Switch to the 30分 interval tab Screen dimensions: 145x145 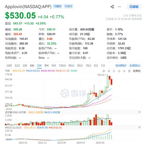coord(80,66)
